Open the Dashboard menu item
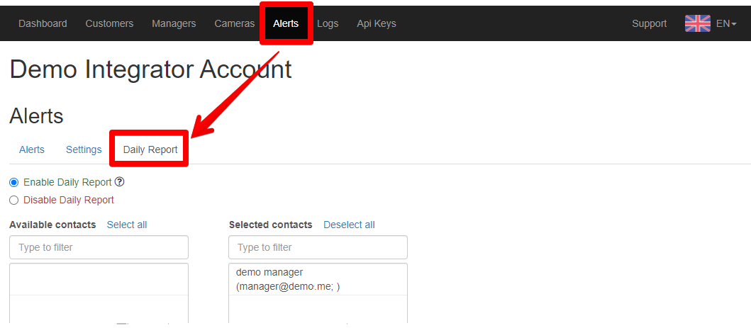 click(x=43, y=23)
